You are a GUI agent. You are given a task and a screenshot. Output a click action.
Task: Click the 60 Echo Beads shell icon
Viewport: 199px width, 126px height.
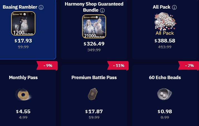coord(164,94)
